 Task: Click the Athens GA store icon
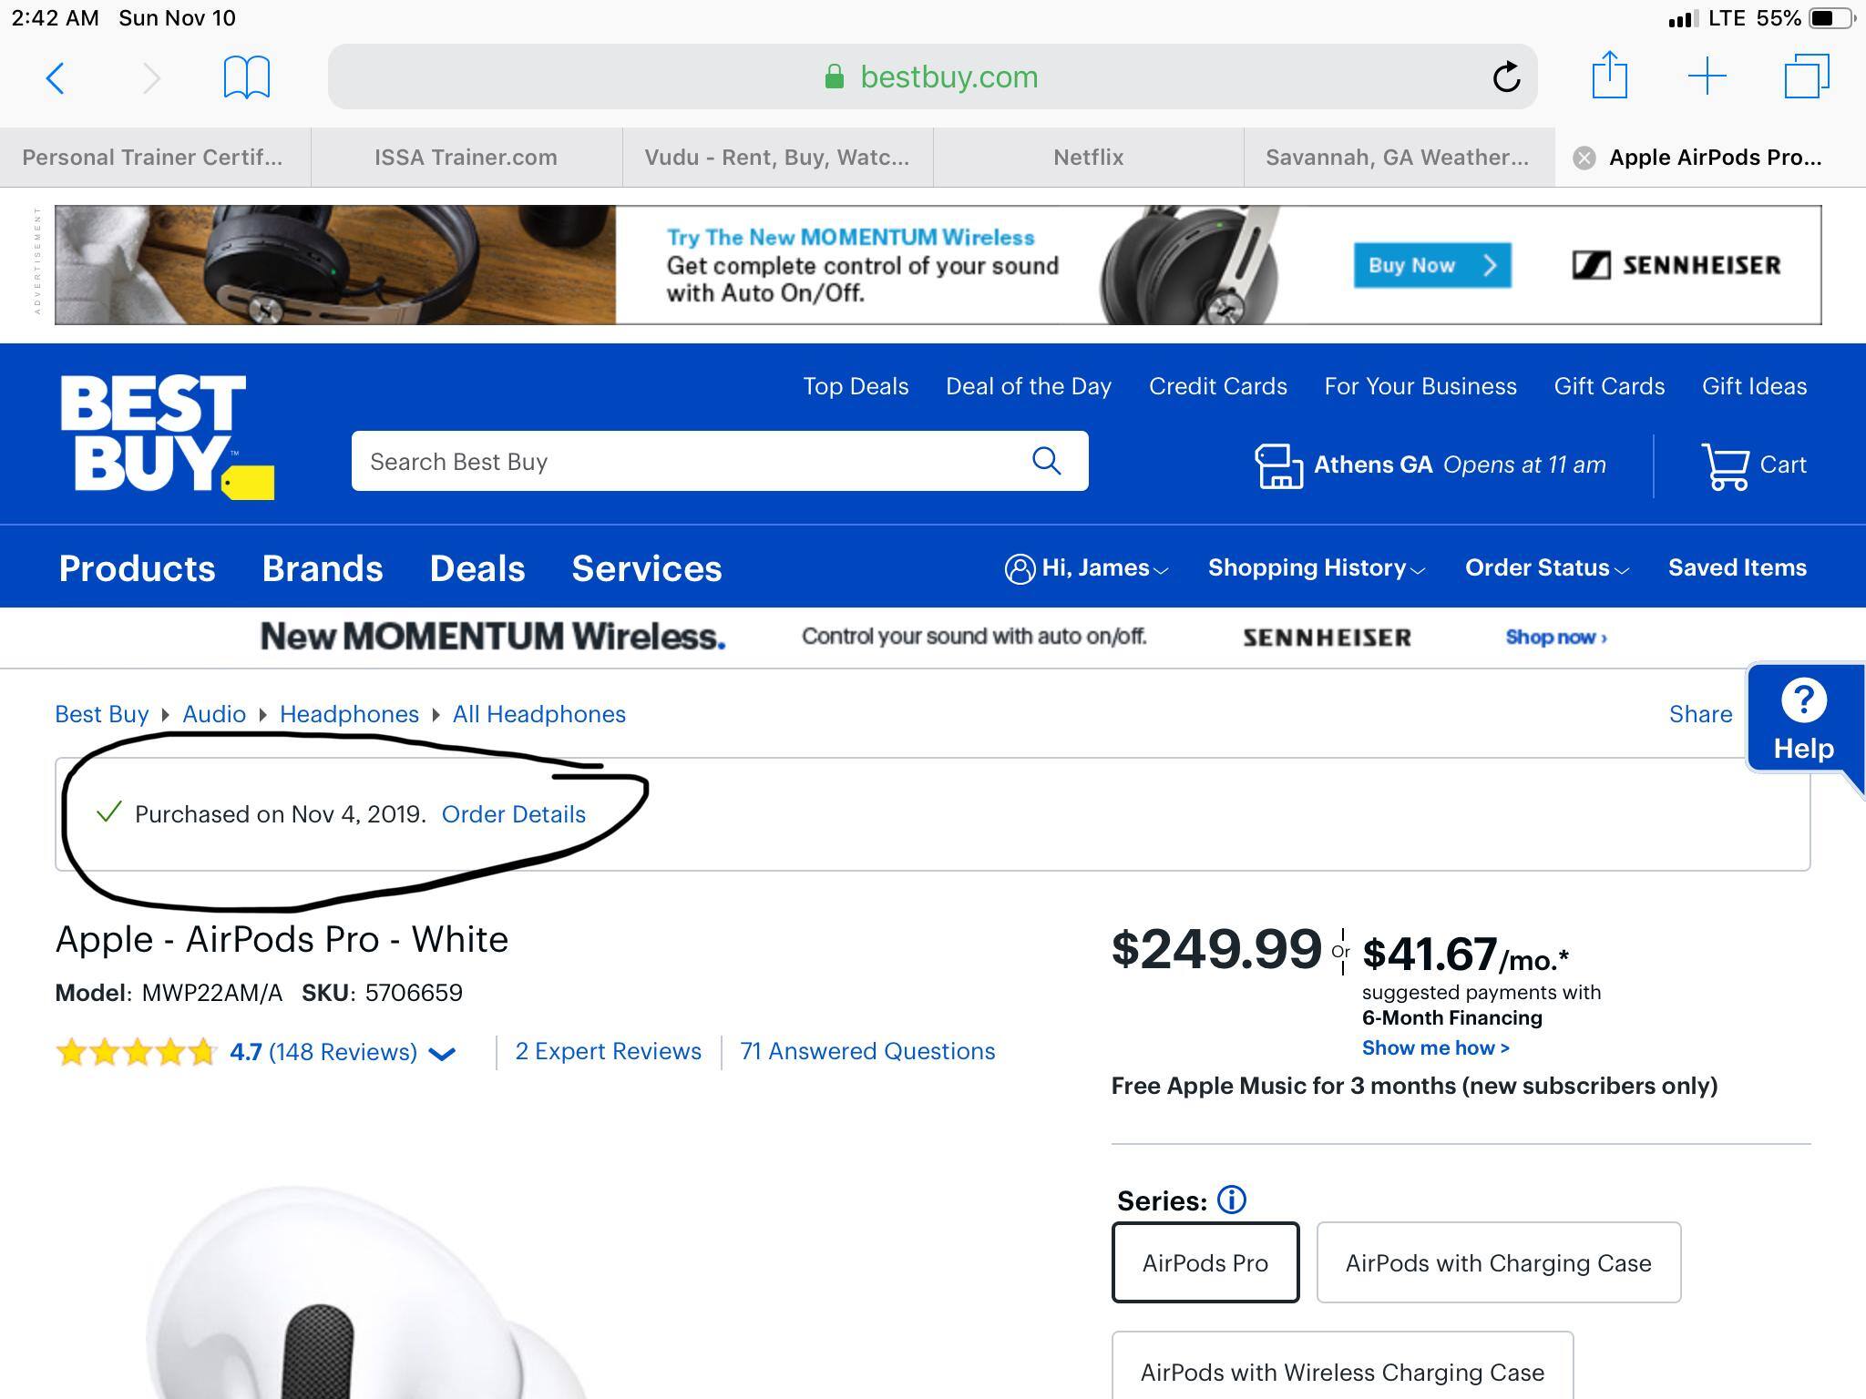pos(1277,465)
